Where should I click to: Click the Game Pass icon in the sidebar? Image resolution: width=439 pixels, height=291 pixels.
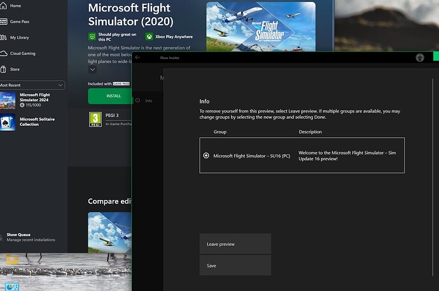[3, 22]
